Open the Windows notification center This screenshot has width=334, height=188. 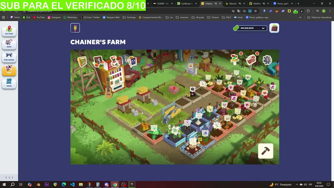[328, 185]
